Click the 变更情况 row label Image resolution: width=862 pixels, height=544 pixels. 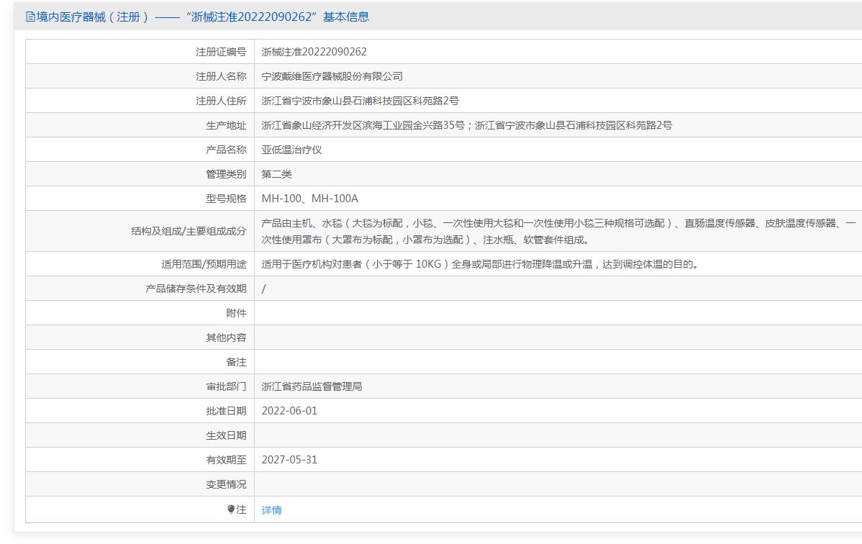point(226,484)
